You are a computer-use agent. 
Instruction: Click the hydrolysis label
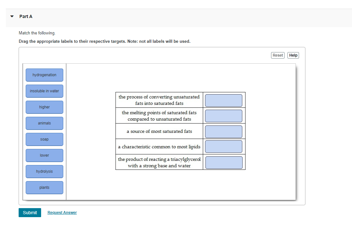click(44, 171)
